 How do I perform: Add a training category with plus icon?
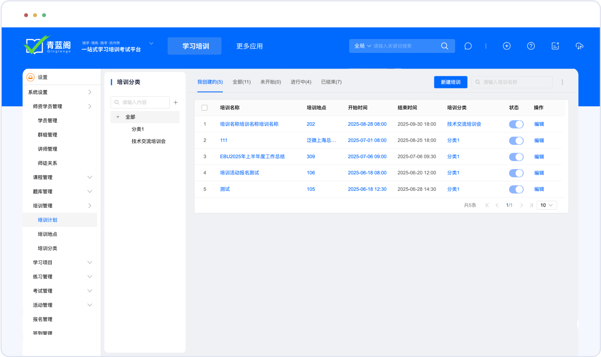[176, 102]
